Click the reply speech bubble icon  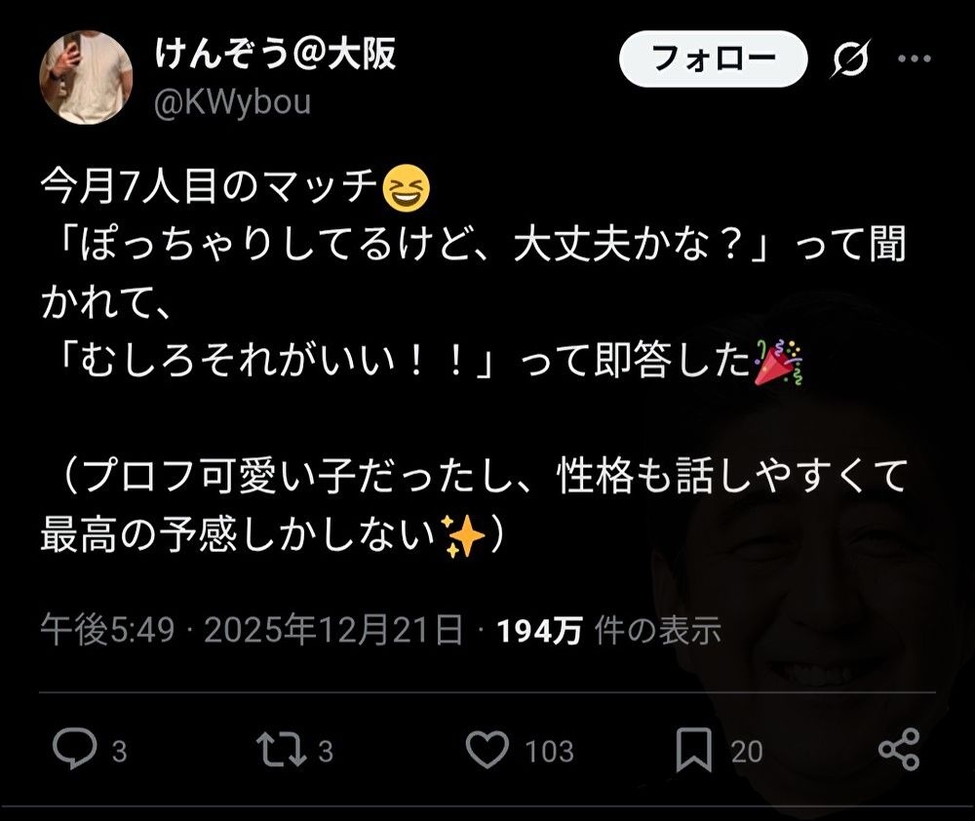(x=75, y=749)
